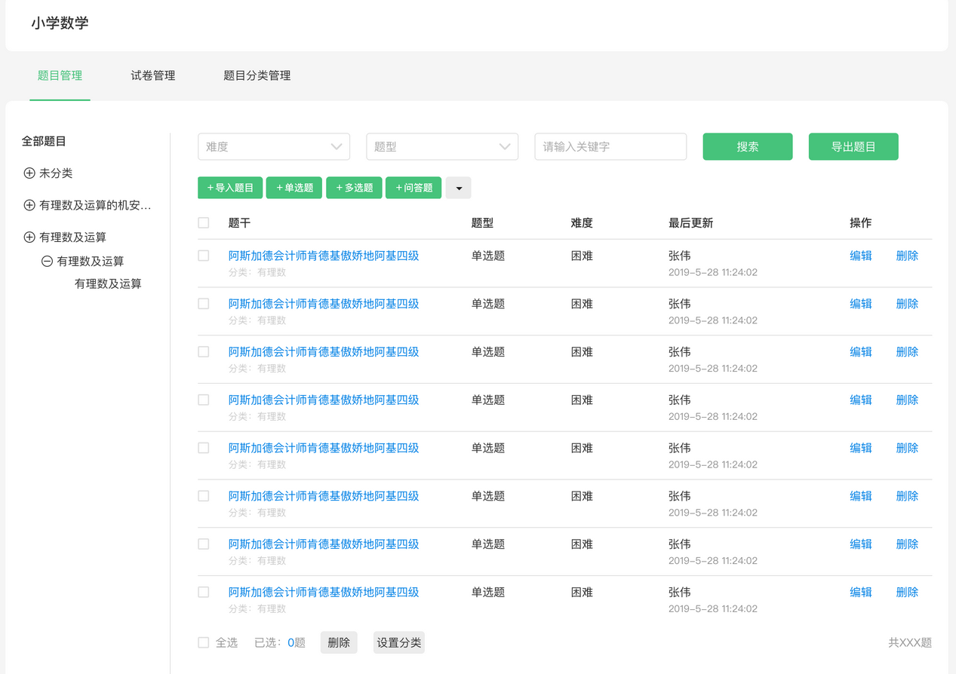Click the green 搜索 button
Viewport: 956px width, 674px height.
coord(748,147)
